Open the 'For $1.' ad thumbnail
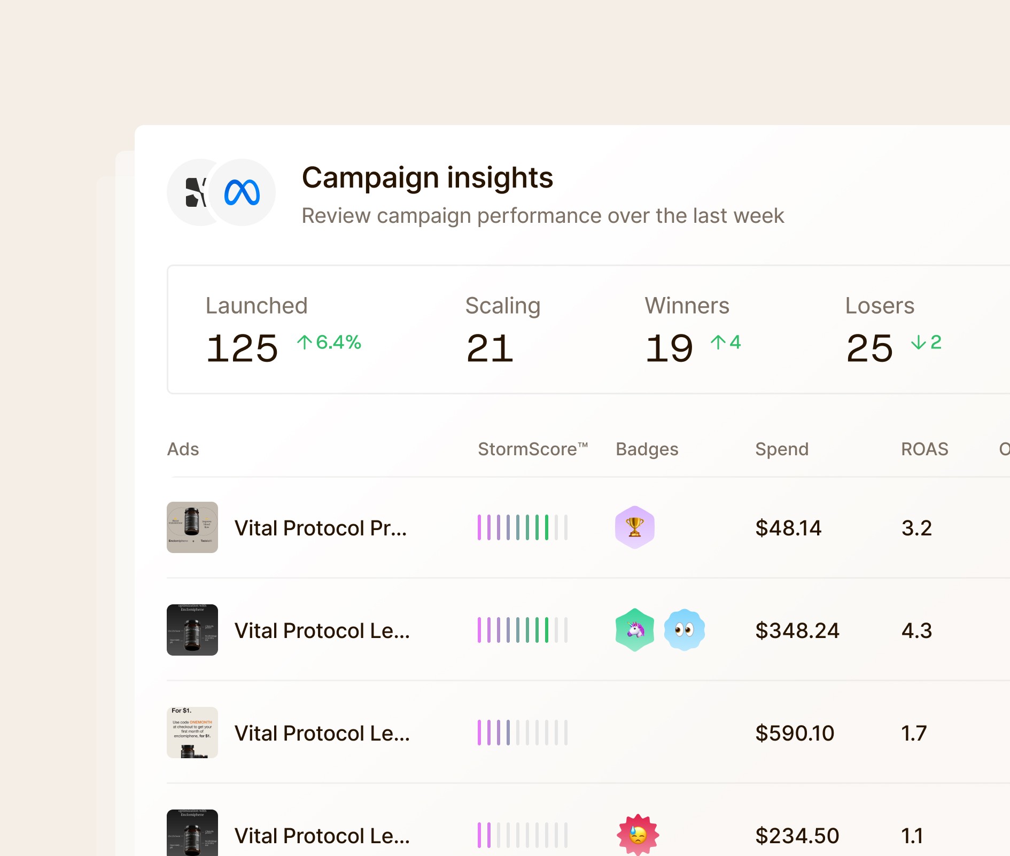This screenshot has height=856, width=1010. [192, 733]
